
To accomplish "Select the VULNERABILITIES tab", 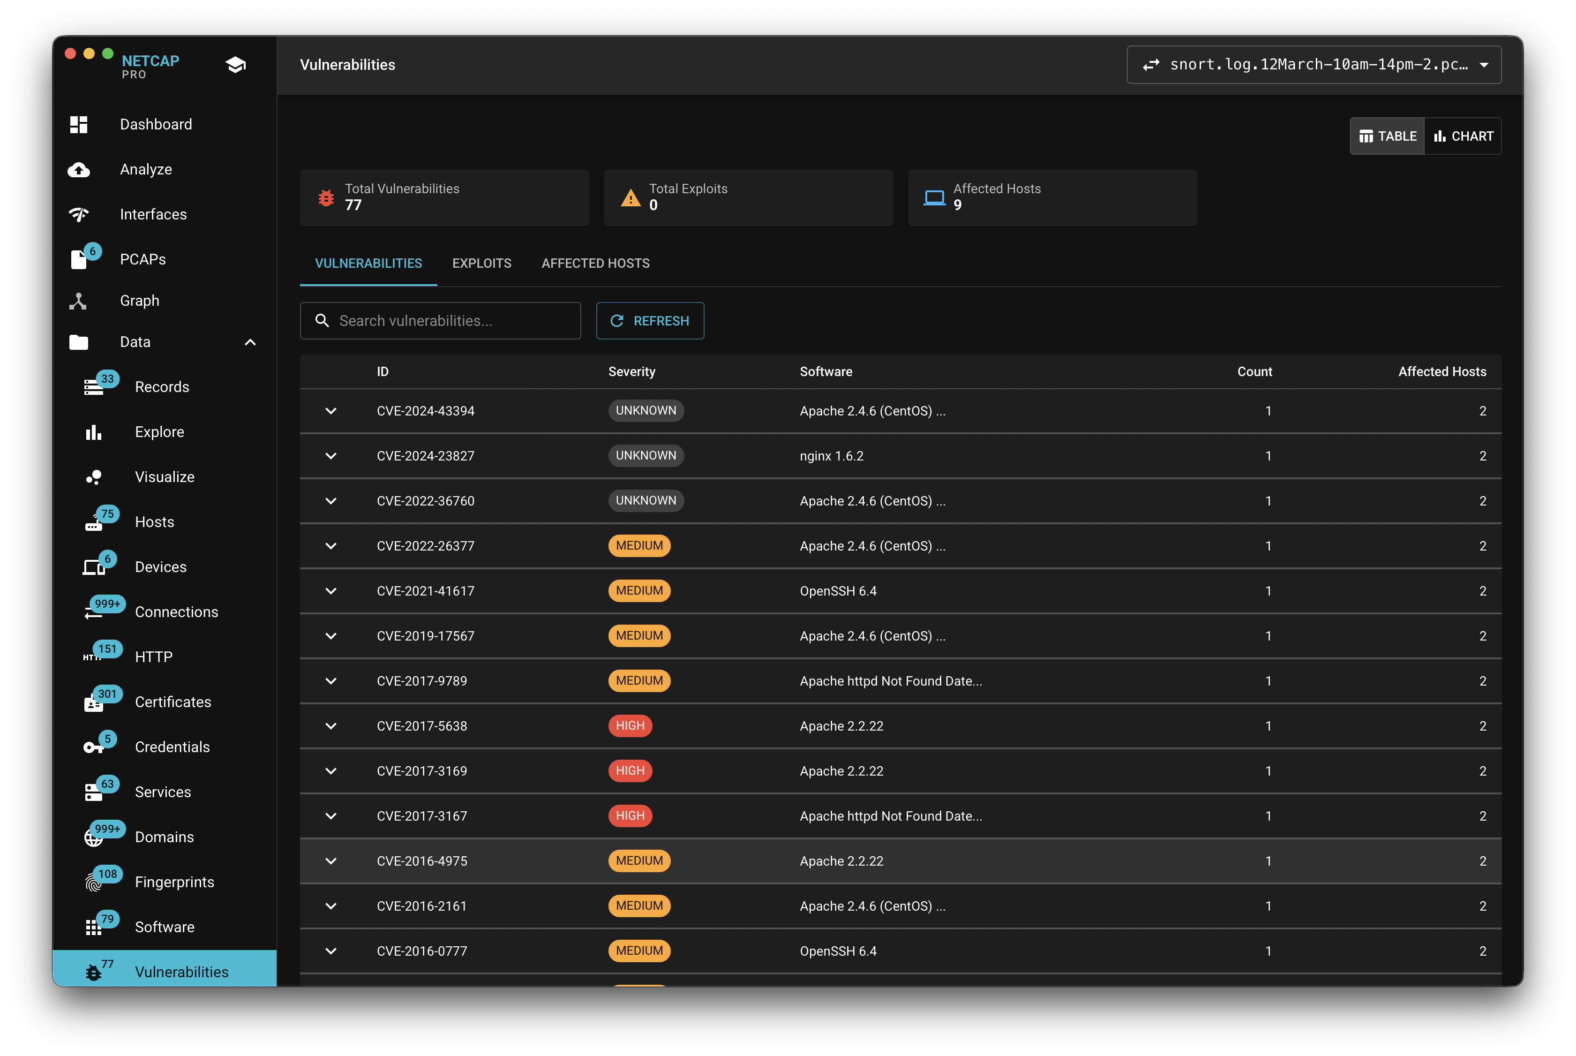I will click(x=369, y=264).
